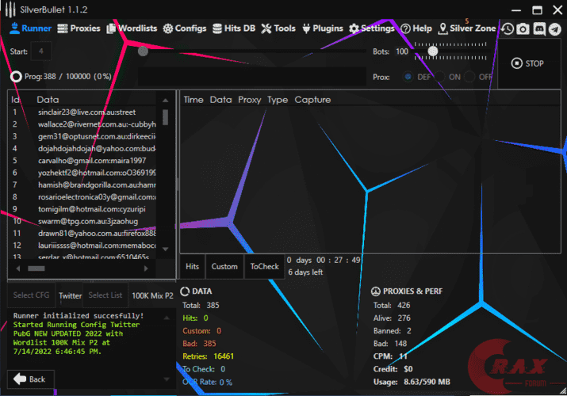The height and width of the screenshot is (396, 567).
Task: Open the Plugins section
Action: point(323,29)
